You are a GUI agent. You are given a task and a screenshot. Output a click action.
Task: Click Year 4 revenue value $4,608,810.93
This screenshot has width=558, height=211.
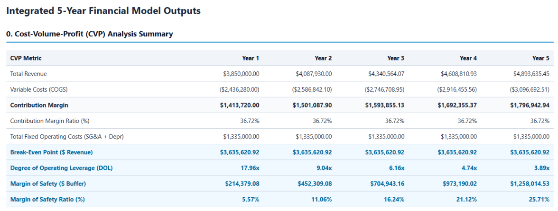(x=459, y=74)
